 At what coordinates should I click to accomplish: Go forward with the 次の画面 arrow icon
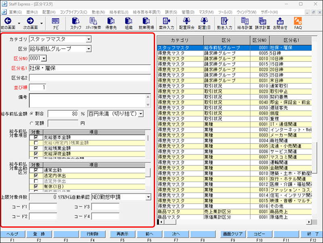tap(30, 21)
